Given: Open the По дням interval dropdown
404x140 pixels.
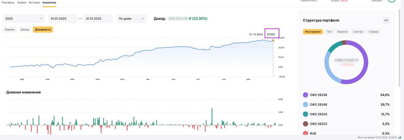Looking at the screenshot, I should [x=132, y=19].
